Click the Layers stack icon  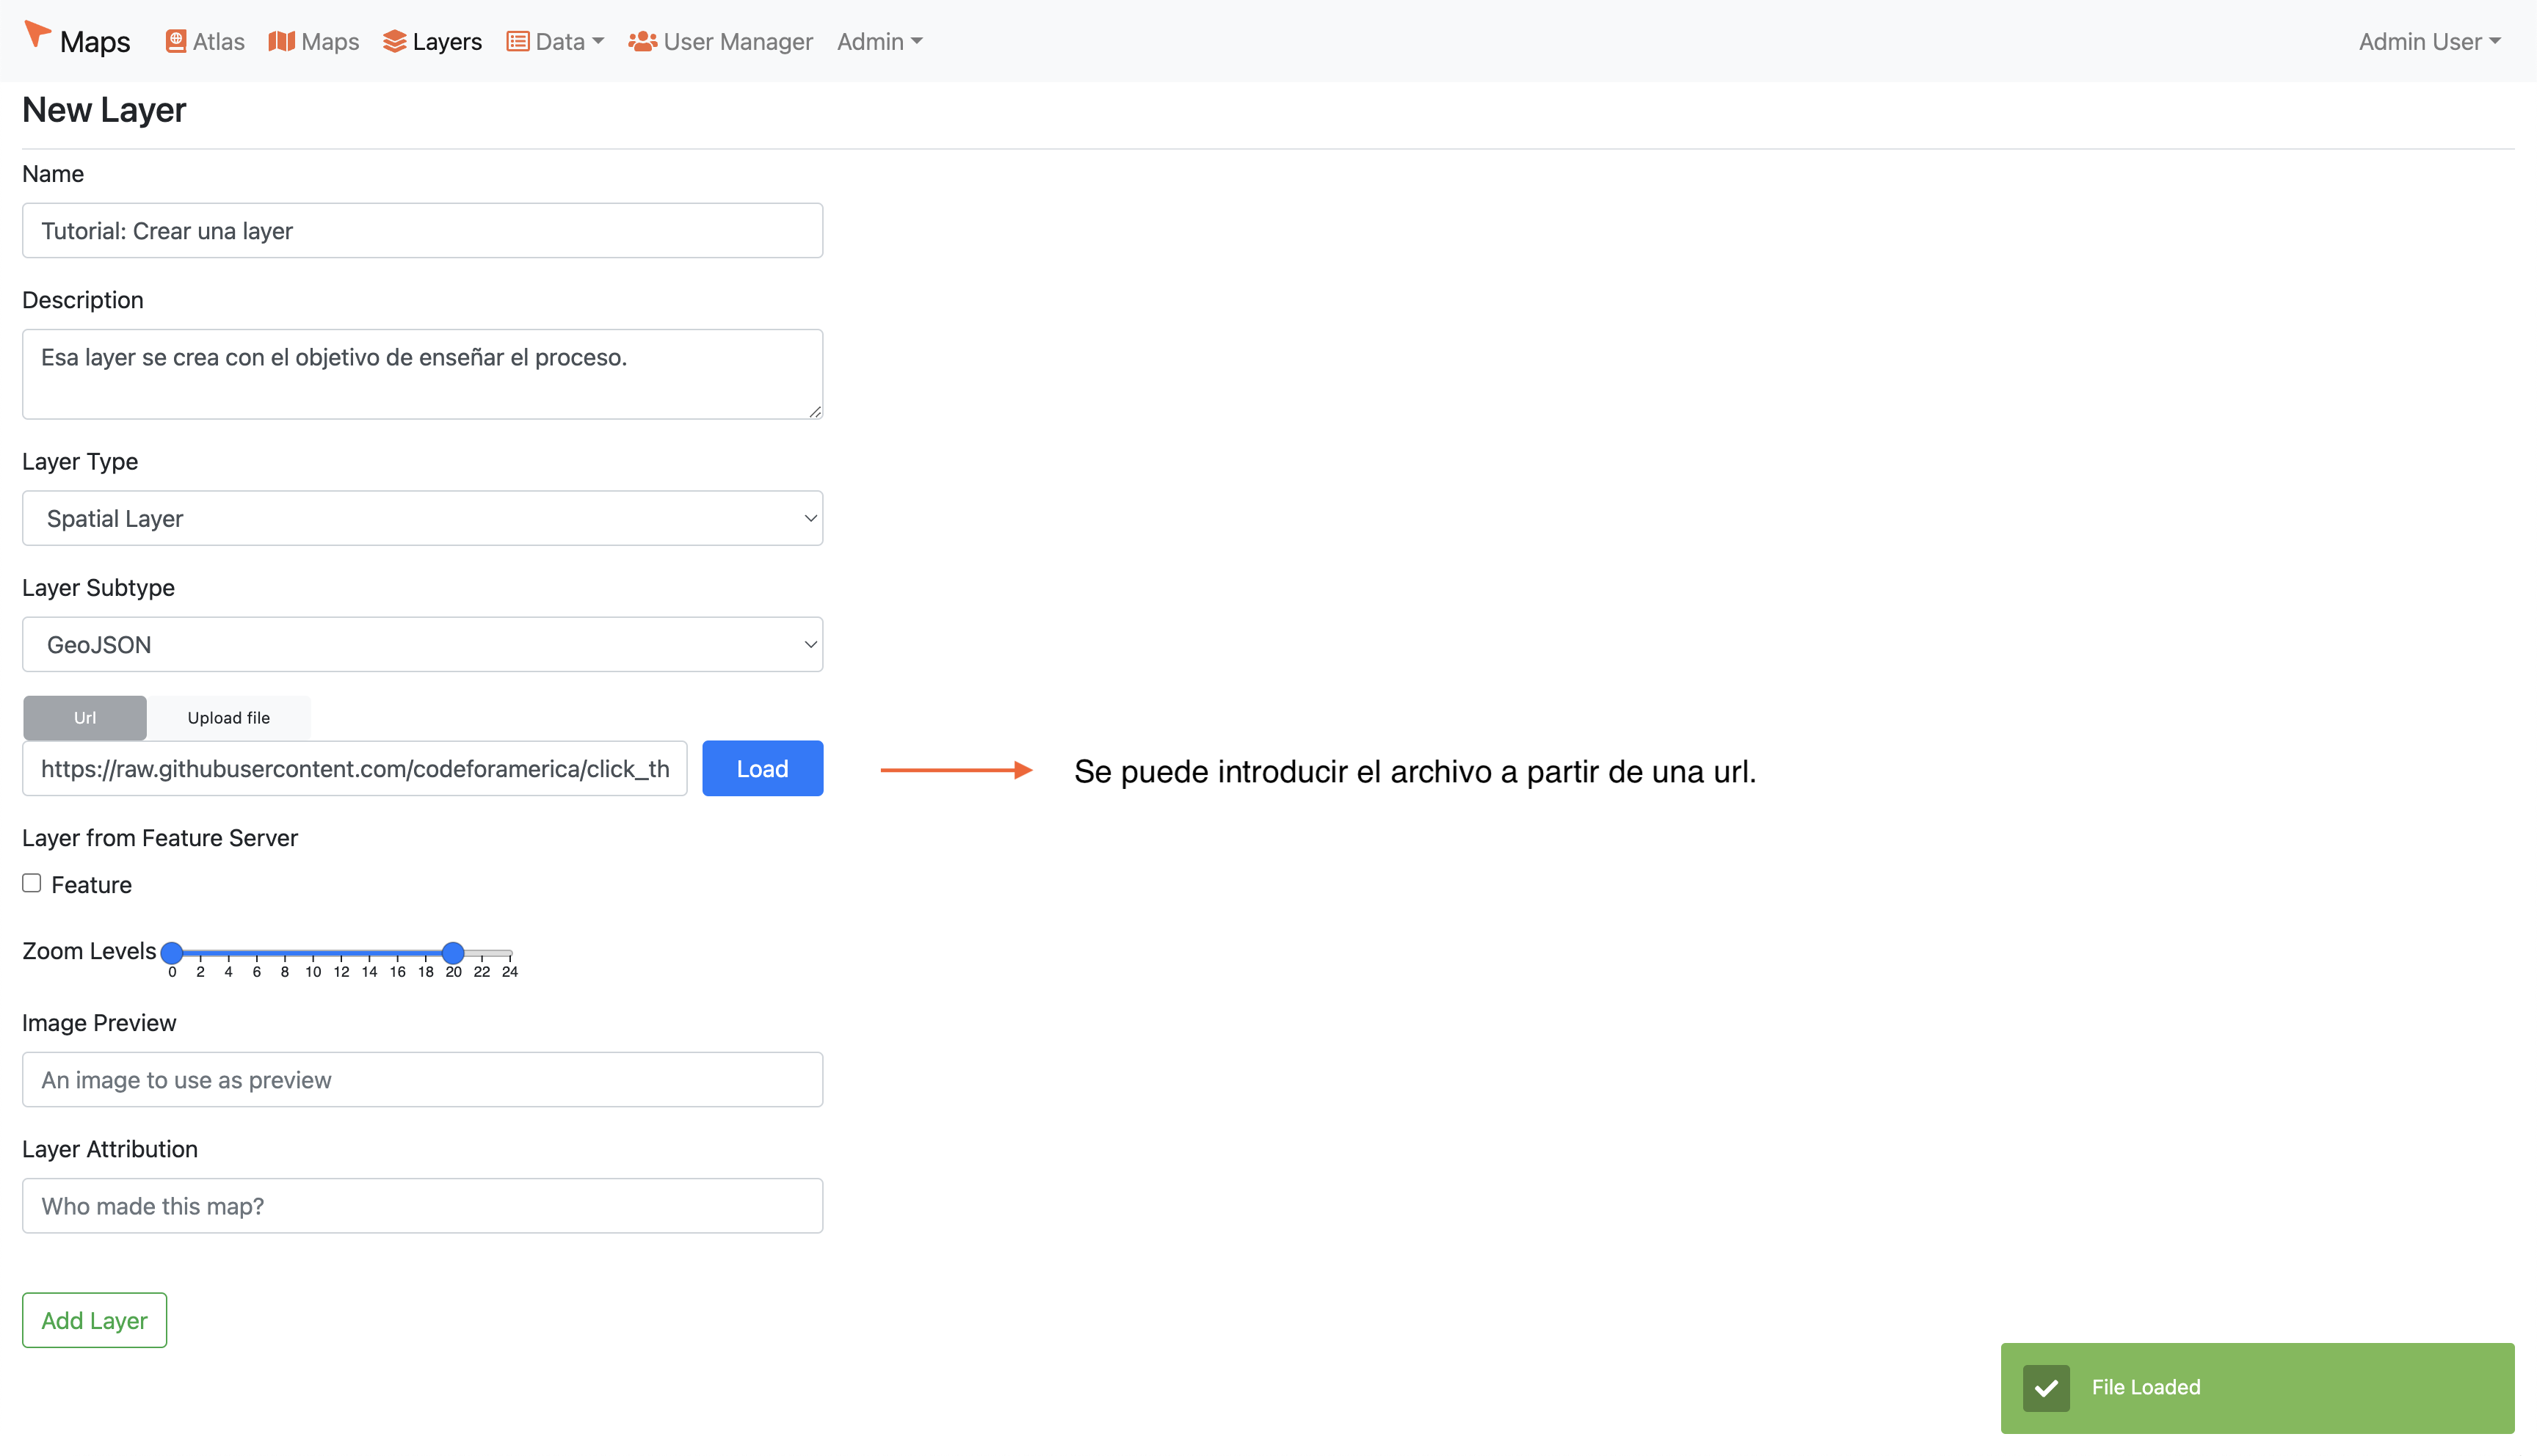click(x=394, y=41)
